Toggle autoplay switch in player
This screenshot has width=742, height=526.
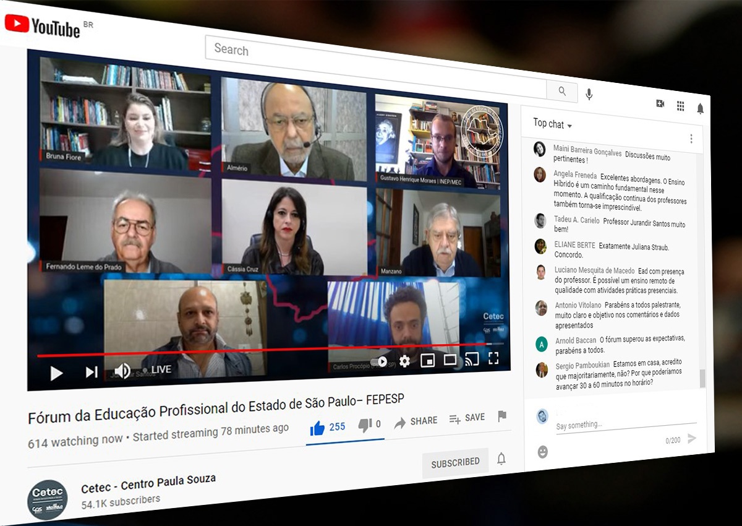tap(379, 361)
